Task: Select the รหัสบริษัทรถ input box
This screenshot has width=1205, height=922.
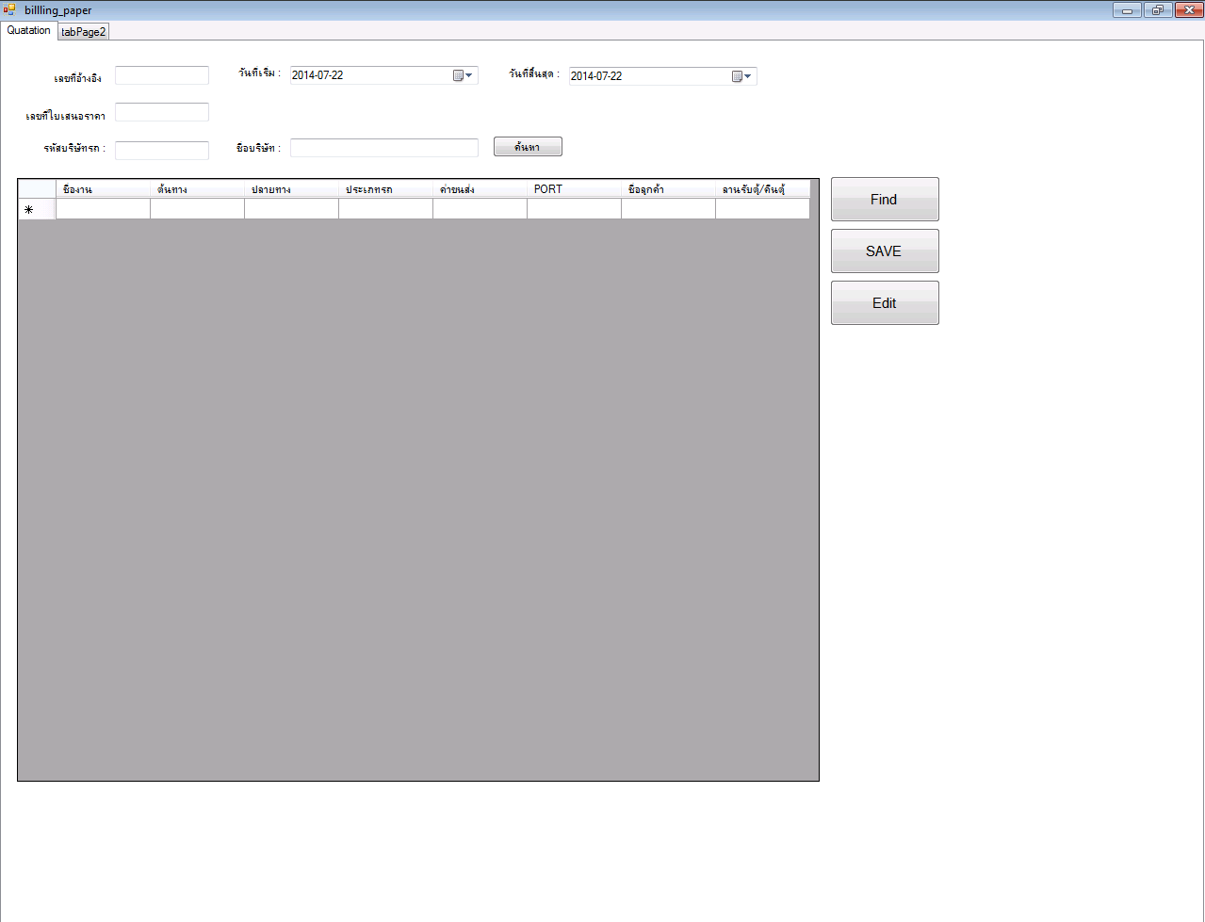Action: pos(162,151)
